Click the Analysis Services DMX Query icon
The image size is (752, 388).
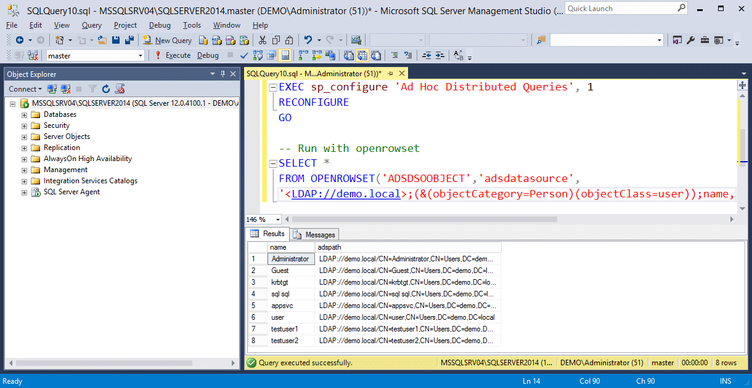click(x=230, y=40)
